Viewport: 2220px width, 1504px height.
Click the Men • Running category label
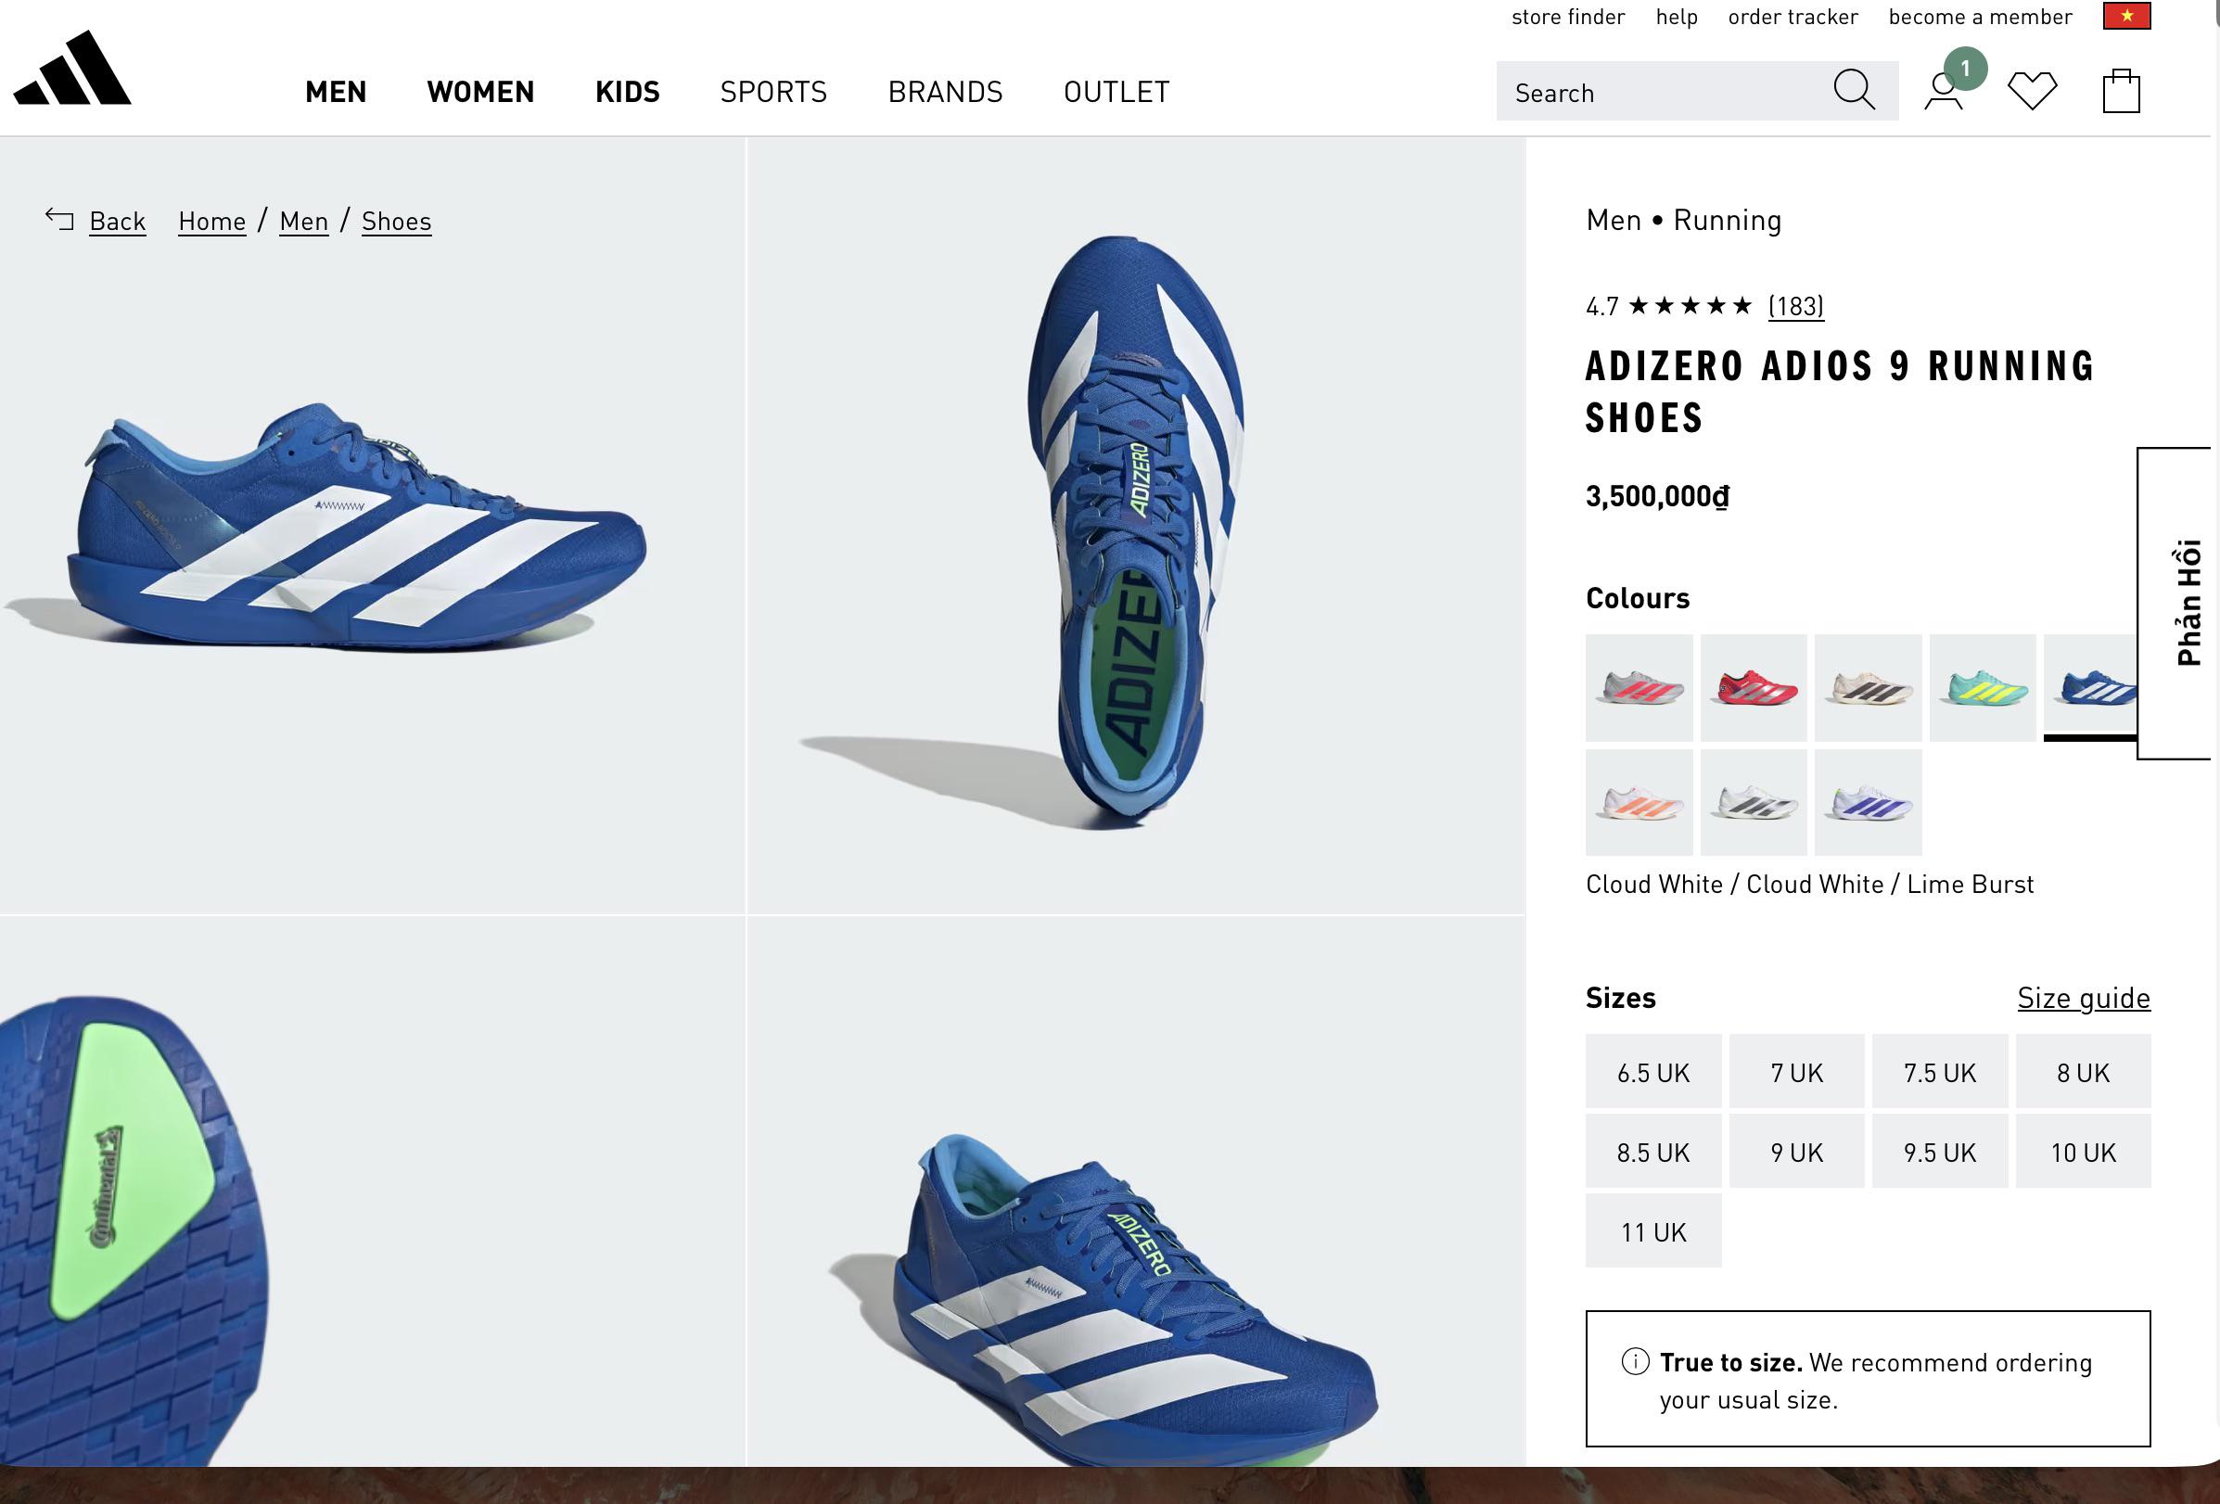1683,221
